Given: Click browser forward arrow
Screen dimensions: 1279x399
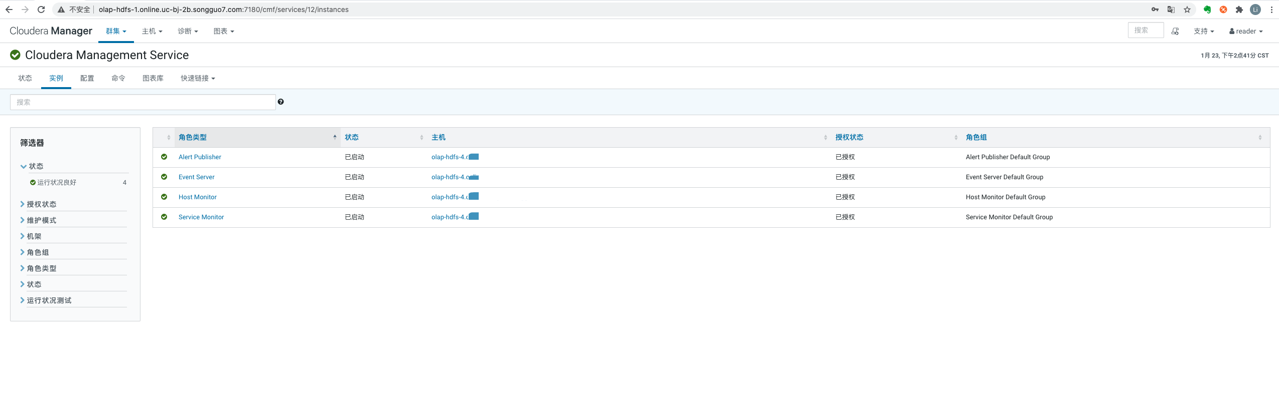Looking at the screenshot, I should [x=25, y=10].
